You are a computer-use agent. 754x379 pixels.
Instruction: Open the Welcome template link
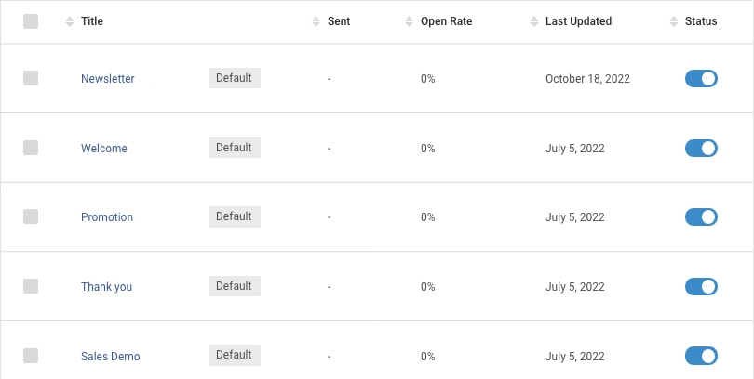click(x=104, y=149)
